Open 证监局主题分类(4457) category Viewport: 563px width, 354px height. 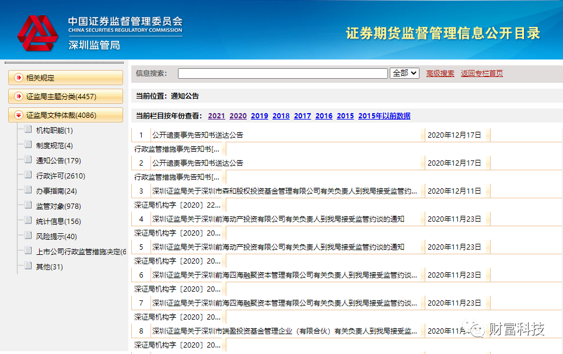click(x=65, y=96)
